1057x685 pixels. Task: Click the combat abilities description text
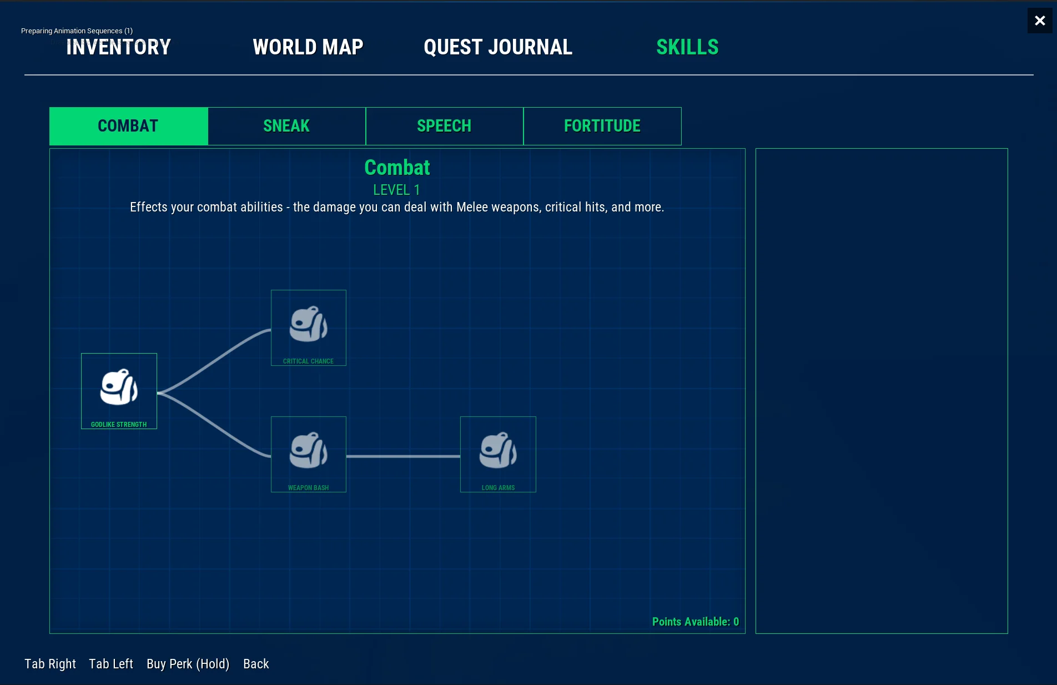[x=397, y=207]
